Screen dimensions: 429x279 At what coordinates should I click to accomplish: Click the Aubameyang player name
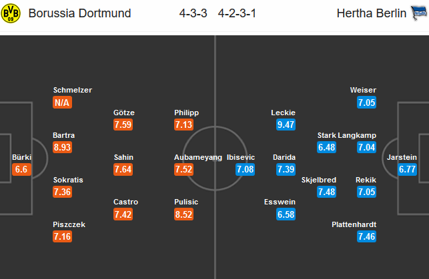tap(198, 157)
